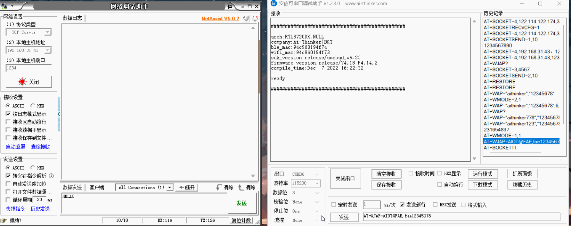The width and height of the screenshot is (571, 226).
Task: Click the green 发送 button in NetAssist
Action: pos(242,203)
